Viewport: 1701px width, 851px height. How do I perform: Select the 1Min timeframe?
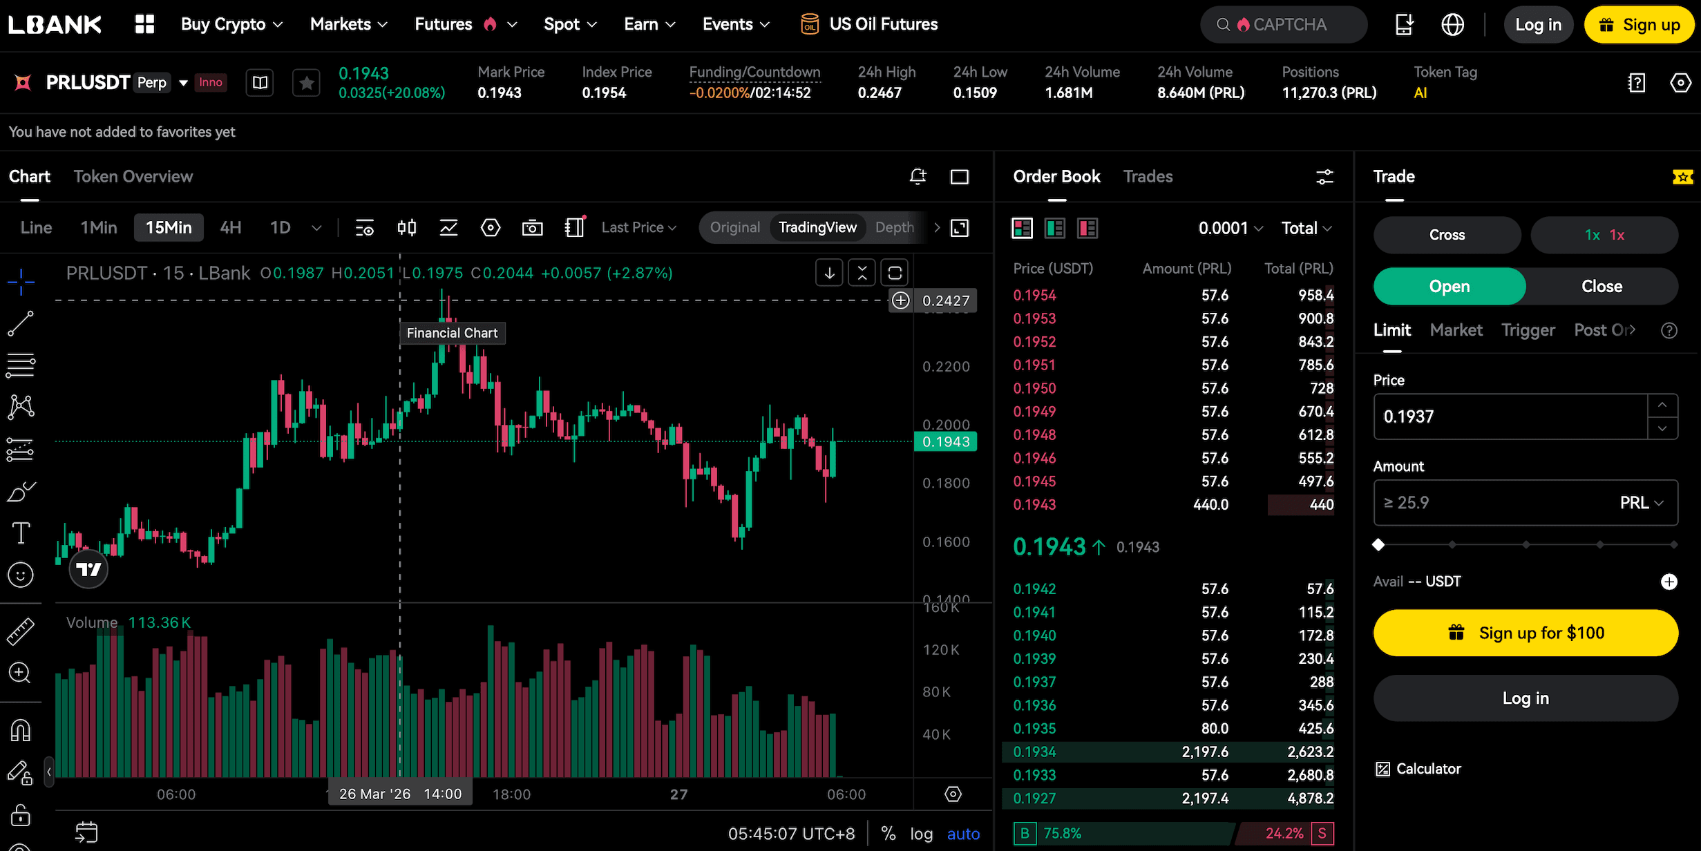coord(99,227)
